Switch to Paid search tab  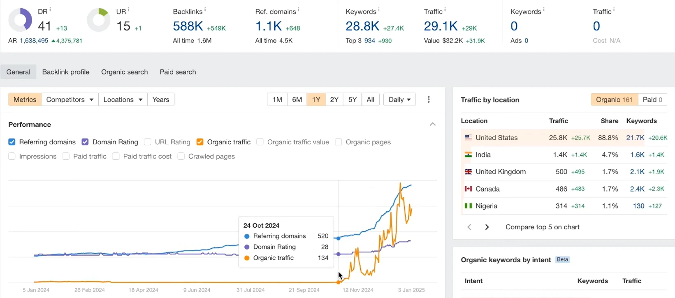tap(178, 72)
